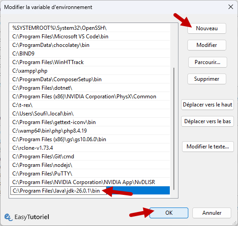
Task: Select the gettext-iconv\bin path
Action: (90, 122)
